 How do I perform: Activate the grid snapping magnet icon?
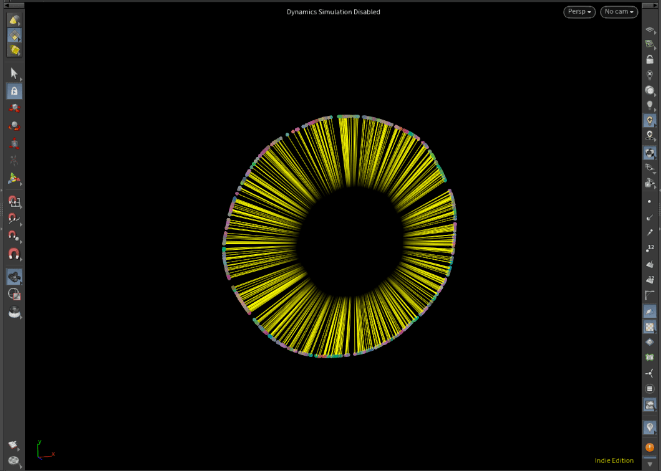coord(14,202)
